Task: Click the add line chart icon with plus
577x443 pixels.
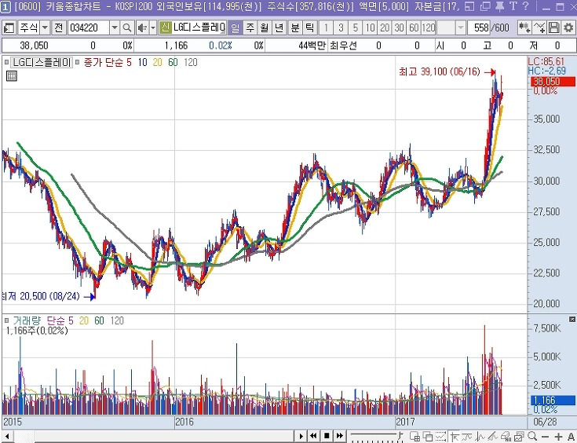Action: 539,27
